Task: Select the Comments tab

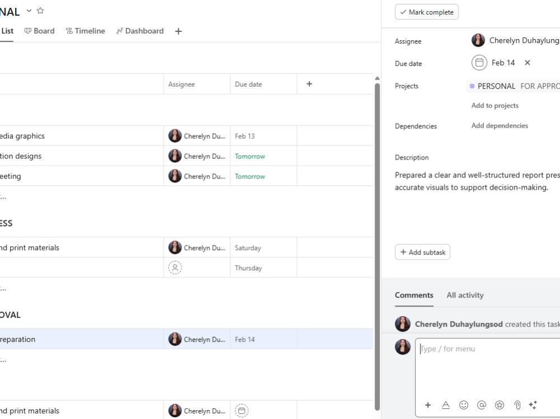Action: click(414, 295)
